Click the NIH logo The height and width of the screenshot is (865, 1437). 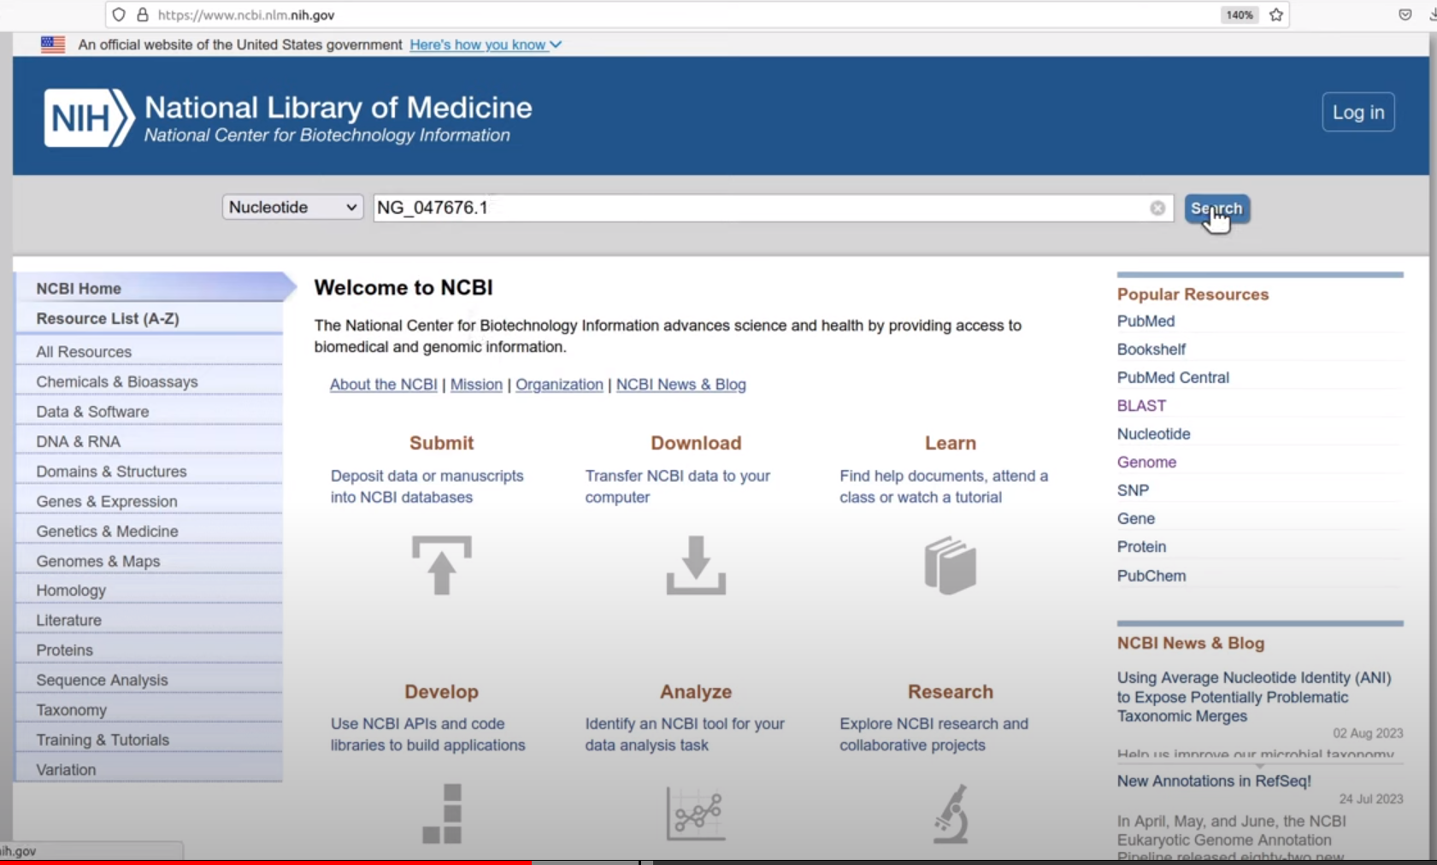tap(89, 118)
